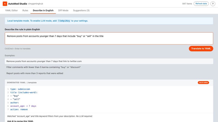Click the 'Ask AI to revise this YAML' heading
The height and width of the screenshot is (122, 218).
(x=20, y=121)
